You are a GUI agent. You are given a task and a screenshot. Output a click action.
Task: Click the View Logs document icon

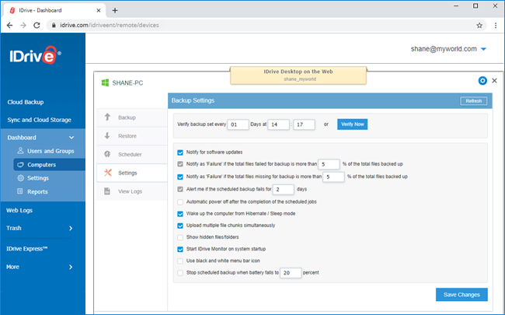[x=107, y=191]
